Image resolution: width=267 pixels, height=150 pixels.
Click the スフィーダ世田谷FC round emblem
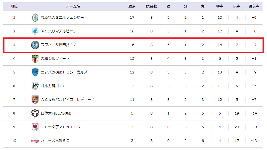pyautogui.click(x=35, y=45)
